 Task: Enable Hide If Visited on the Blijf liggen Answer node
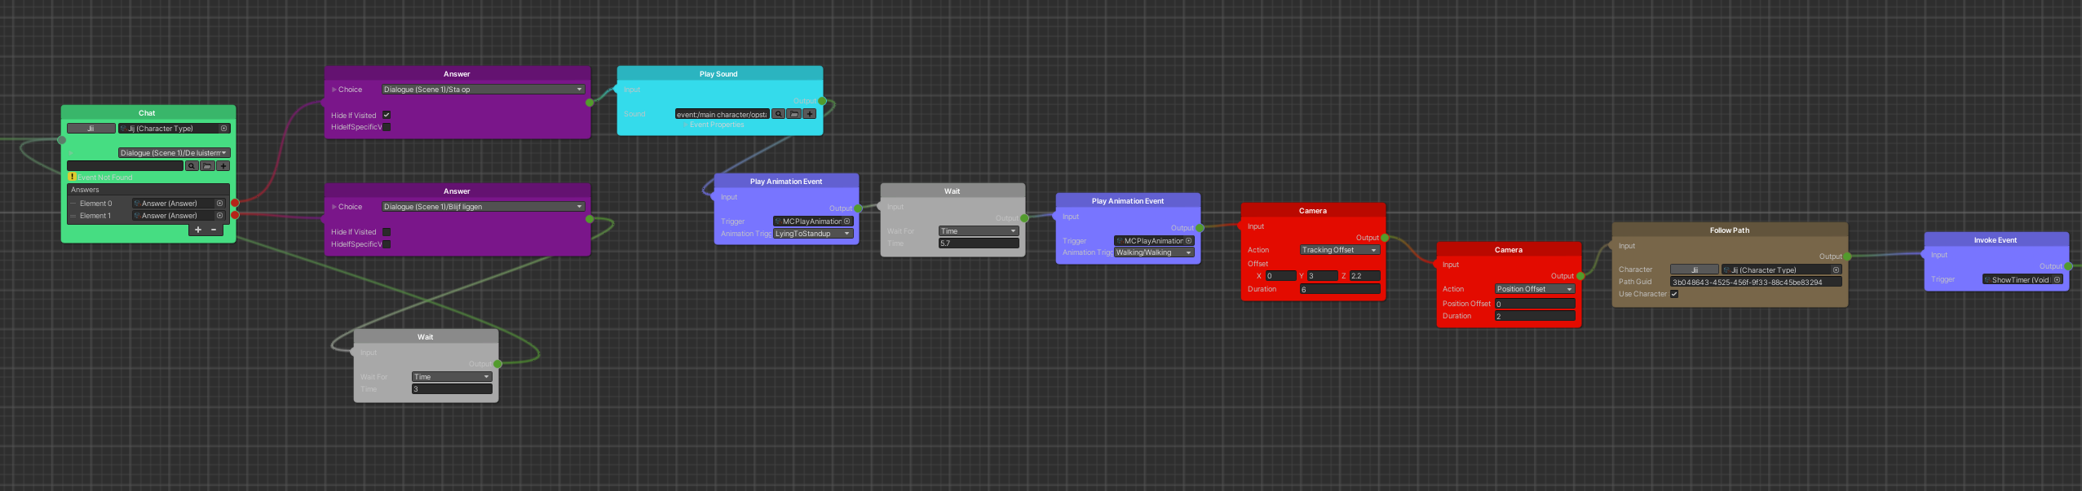[387, 232]
